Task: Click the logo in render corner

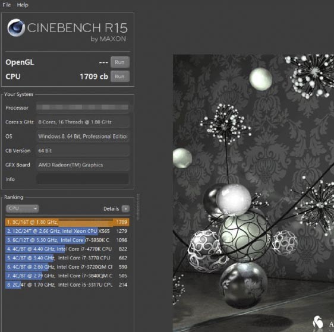Action: click(318, 321)
